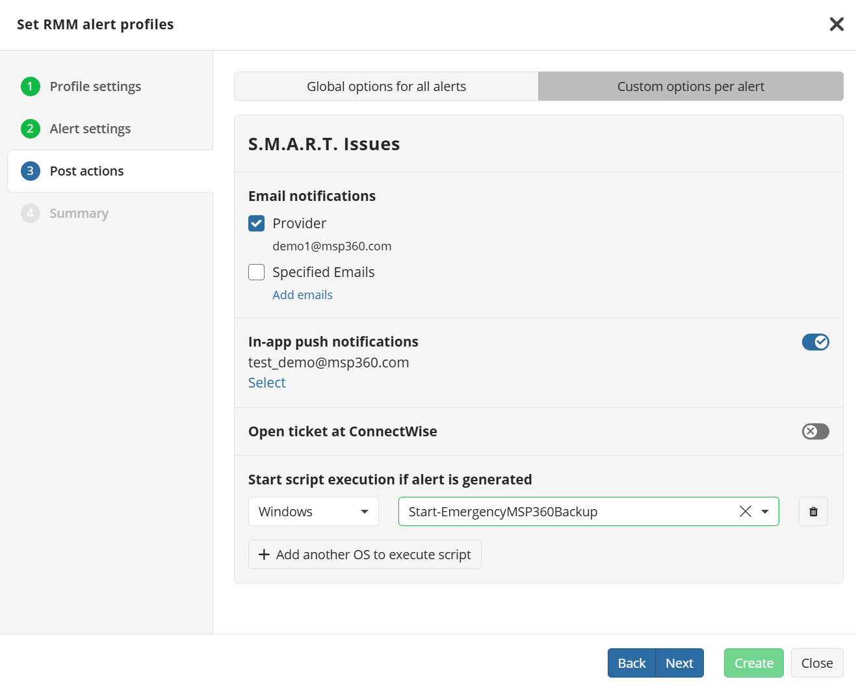The height and width of the screenshot is (686, 856).
Task: Click plus icon to add another OS
Action: point(264,555)
